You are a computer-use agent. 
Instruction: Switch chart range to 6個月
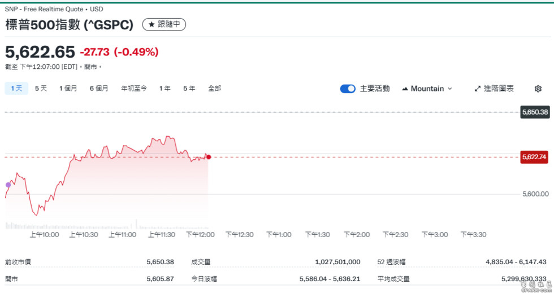click(98, 88)
